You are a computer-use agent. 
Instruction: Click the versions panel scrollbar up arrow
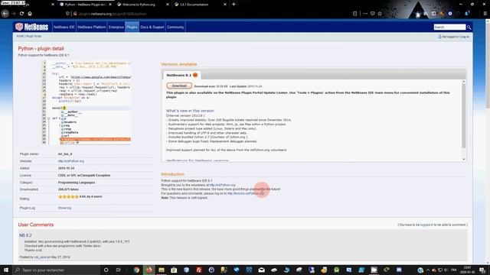click(464, 82)
